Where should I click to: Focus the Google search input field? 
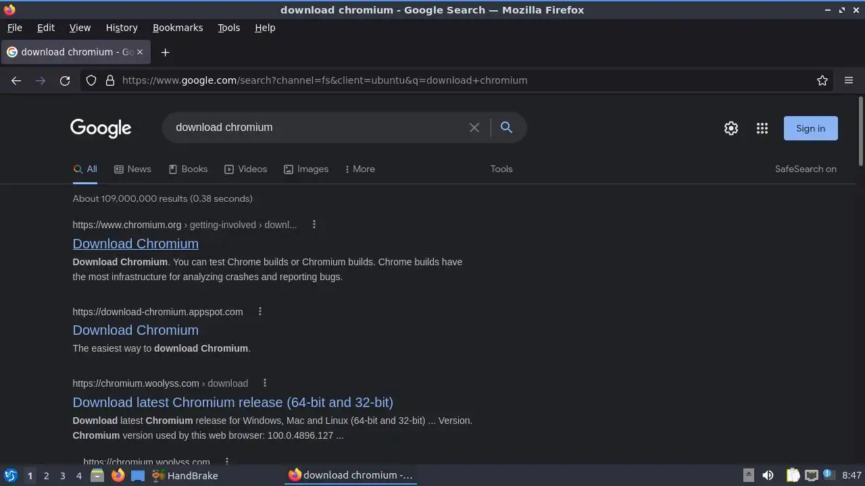pos(318,128)
